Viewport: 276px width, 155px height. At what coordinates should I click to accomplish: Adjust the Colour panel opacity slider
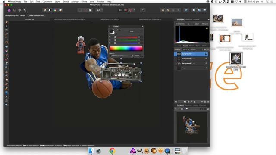tap(122, 56)
